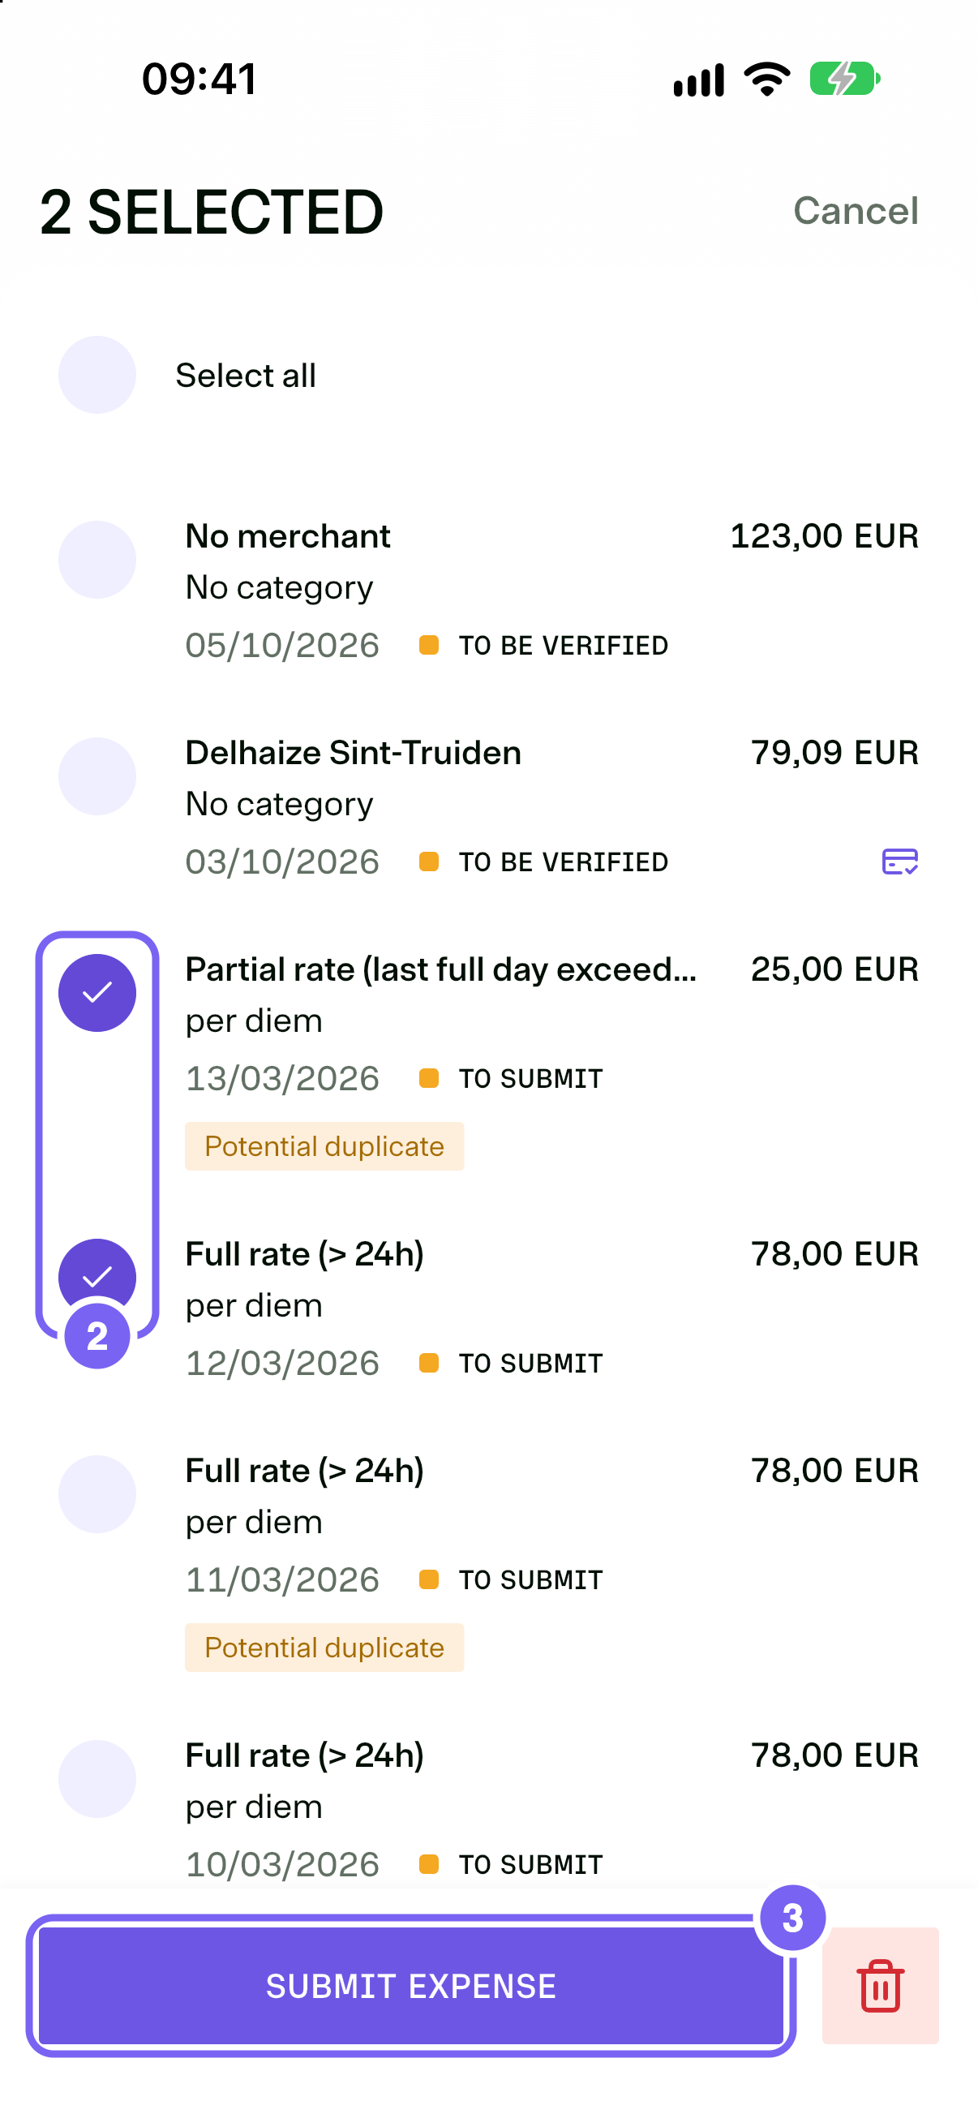Tap the battery charging icon in status bar
Viewport: 978px width, 2127px height.
844,79
